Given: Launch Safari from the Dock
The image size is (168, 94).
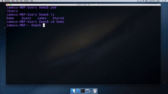Looking at the screenshot, I should pos(78,91).
